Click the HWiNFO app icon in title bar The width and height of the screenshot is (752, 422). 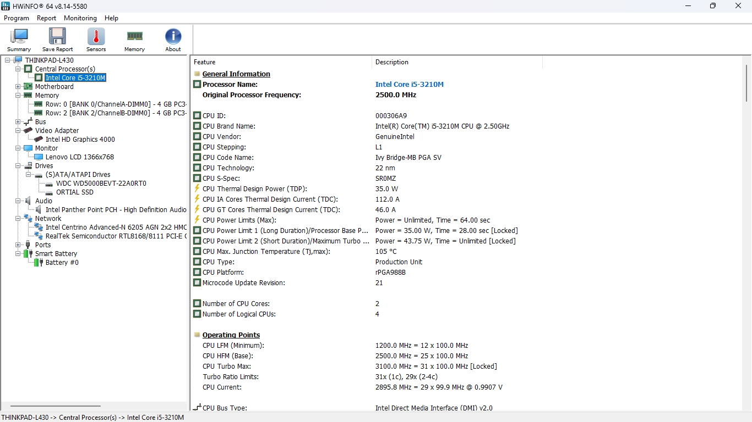pos(6,6)
